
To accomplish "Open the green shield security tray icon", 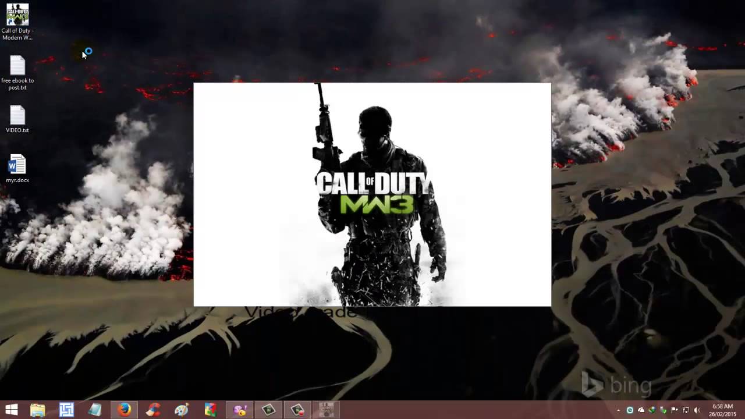I will (x=664, y=411).
